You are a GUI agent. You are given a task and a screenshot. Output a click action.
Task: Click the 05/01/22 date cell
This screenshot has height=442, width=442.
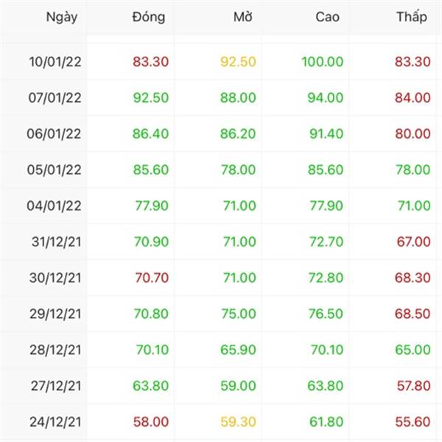(x=54, y=169)
